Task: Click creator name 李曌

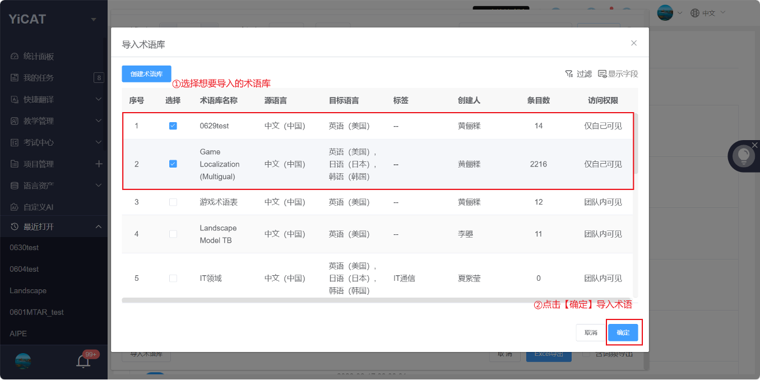Action: point(465,234)
